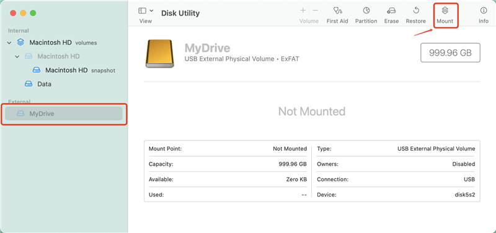Click the 999.96 GB size box
This screenshot has width=496, height=233.
coord(451,53)
